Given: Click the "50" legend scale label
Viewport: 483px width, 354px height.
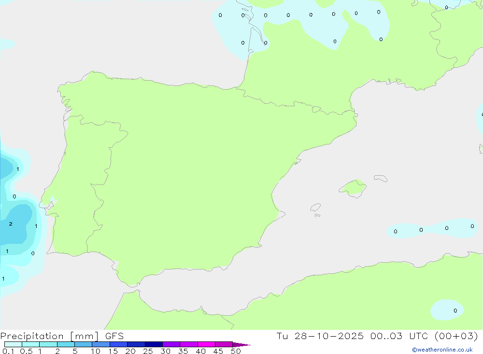Looking at the screenshot, I should pos(236,351).
